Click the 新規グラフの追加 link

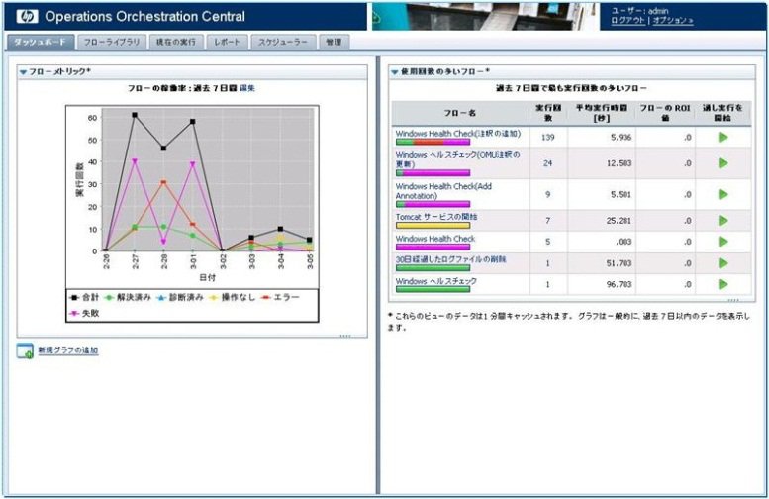point(68,350)
